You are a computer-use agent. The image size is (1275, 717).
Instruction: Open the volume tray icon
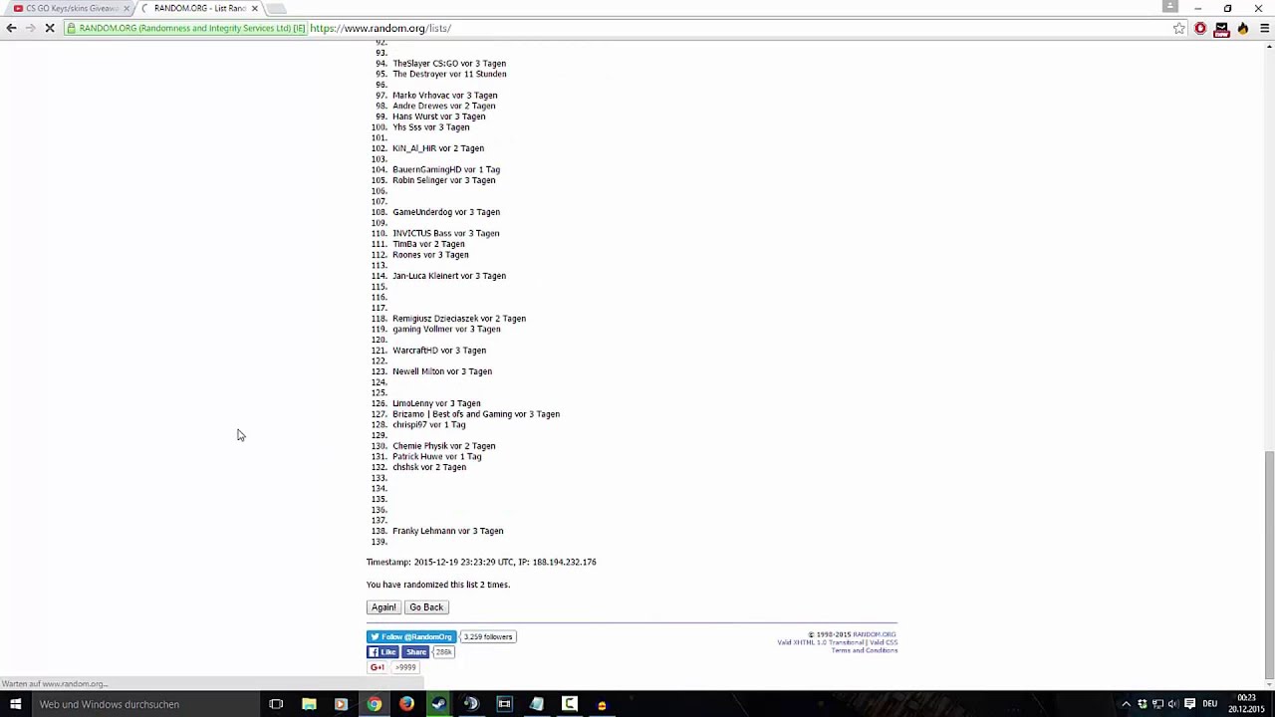tap(1172, 704)
